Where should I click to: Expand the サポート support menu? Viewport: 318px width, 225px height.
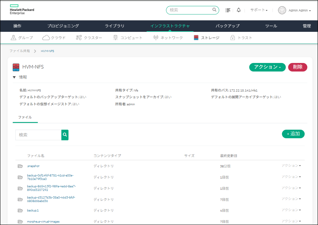(259, 10)
